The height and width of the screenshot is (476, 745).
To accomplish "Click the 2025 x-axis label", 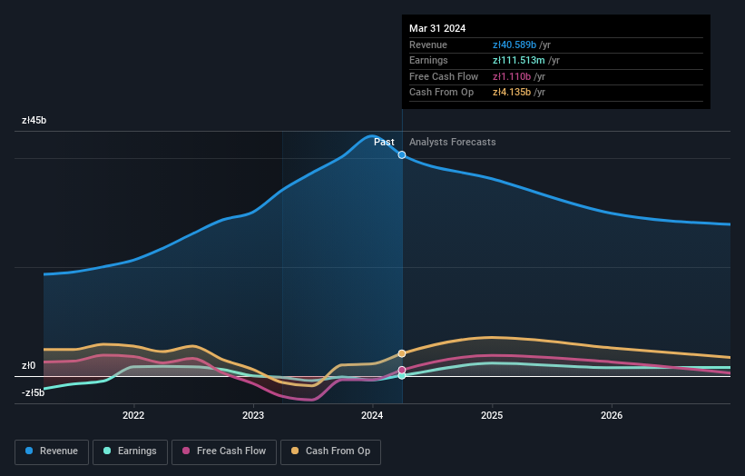I will pos(492,415).
